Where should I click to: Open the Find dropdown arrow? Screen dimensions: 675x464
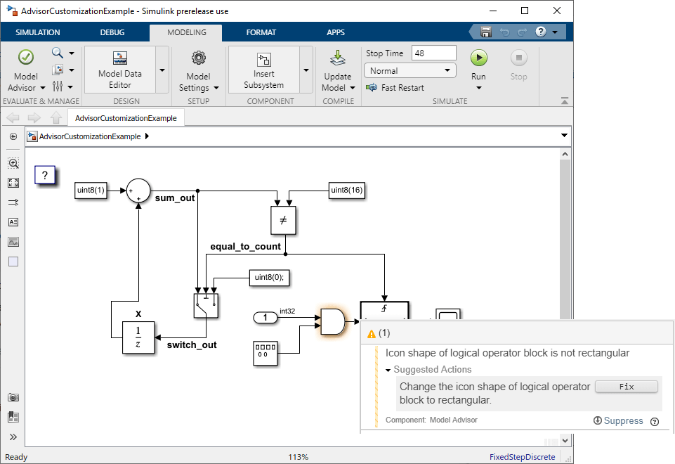72,53
